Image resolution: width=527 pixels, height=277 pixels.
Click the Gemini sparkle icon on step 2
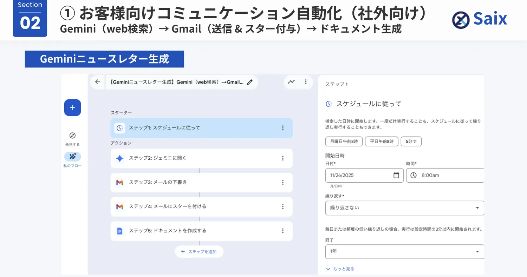(120, 158)
